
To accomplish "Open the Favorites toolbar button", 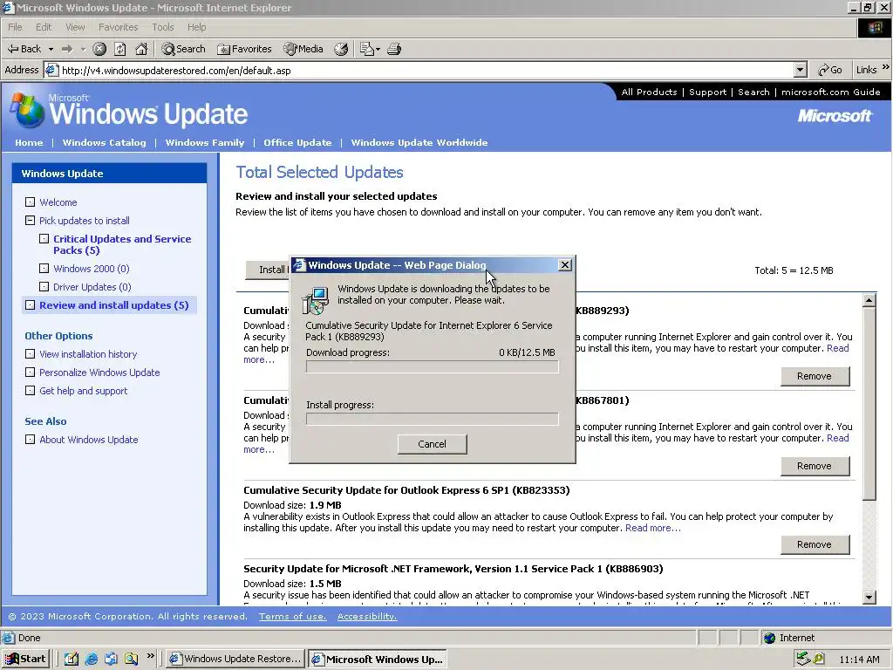I will pyautogui.click(x=244, y=49).
